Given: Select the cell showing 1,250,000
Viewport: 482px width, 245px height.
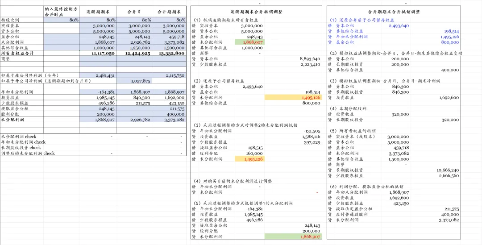Looking at the screenshot, I should point(140,48).
